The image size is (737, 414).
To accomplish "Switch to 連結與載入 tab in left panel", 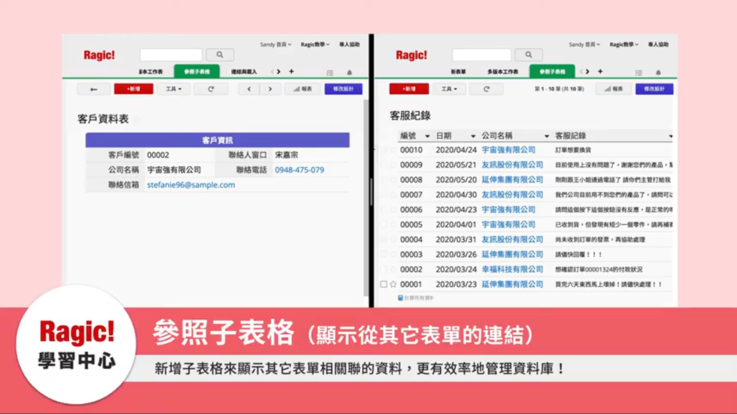I will [x=244, y=72].
